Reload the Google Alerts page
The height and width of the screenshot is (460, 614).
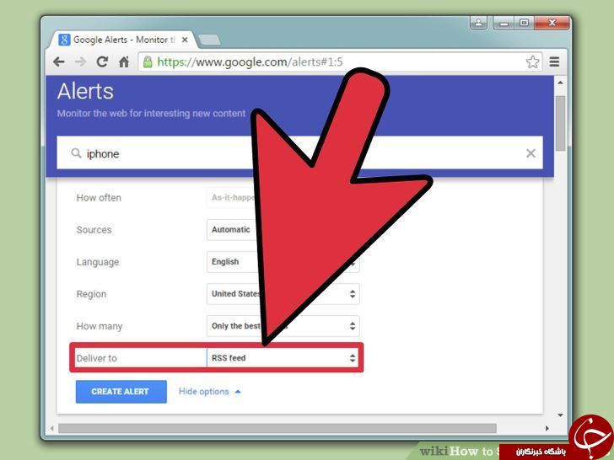(102, 62)
